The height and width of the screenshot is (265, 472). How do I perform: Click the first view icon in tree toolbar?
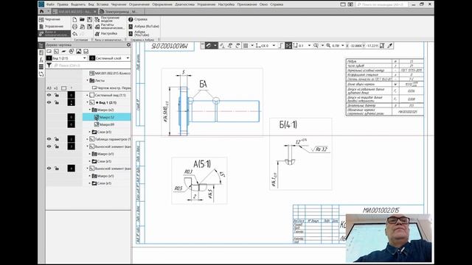49,52
